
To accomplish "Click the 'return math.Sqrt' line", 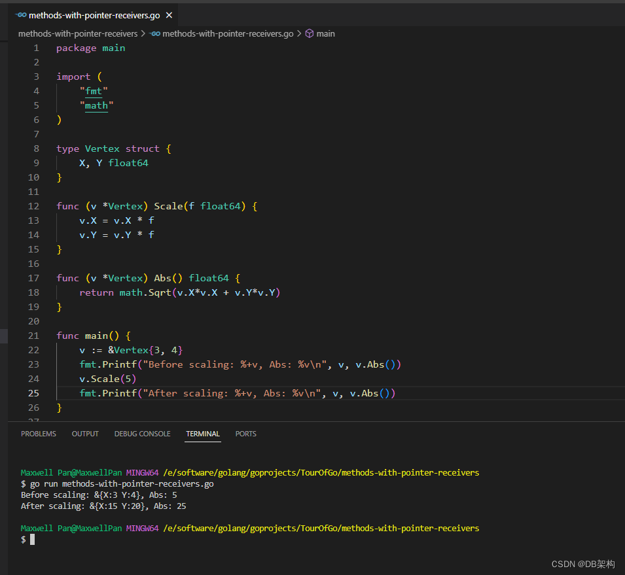I will tap(180, 293).
